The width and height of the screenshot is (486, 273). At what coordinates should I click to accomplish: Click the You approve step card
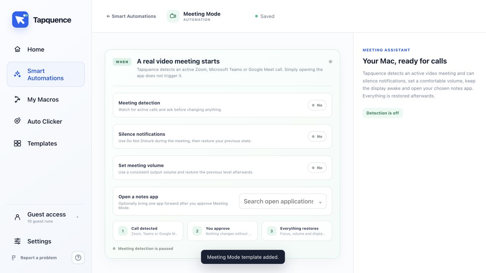click(222, 231)
